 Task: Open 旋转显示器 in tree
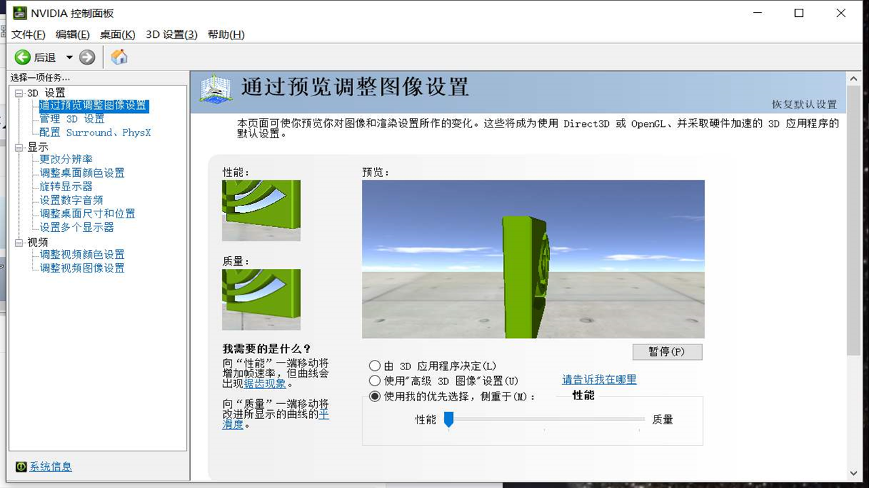click(66, 186)
